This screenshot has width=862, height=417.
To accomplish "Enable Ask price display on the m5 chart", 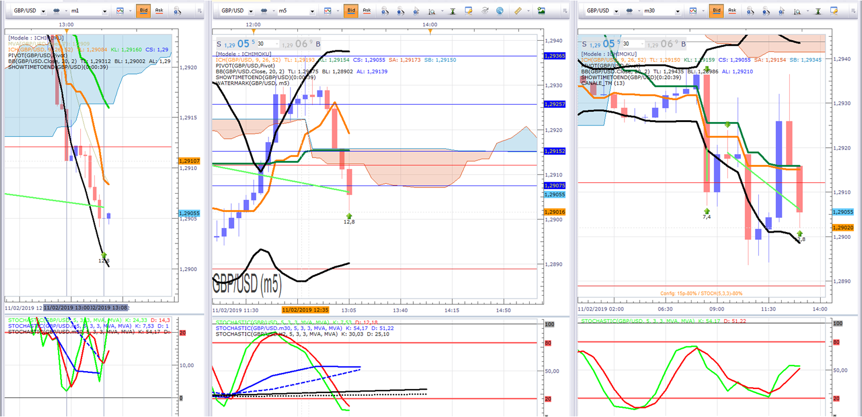I will 367,11.
